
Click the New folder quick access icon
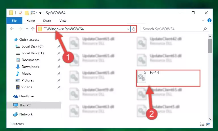click(27, 13)
